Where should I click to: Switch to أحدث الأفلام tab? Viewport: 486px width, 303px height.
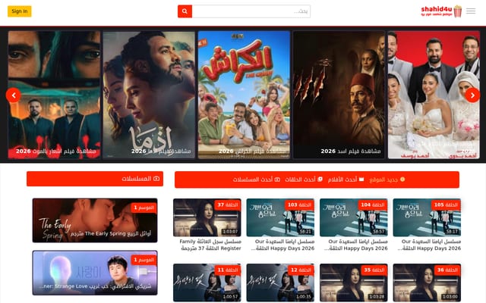click(346, 180)
